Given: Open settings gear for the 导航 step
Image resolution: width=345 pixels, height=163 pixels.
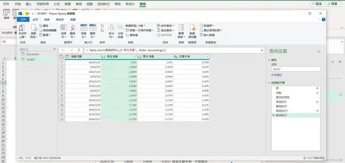Looking at the screenshot, I should (x=317, y=93).
